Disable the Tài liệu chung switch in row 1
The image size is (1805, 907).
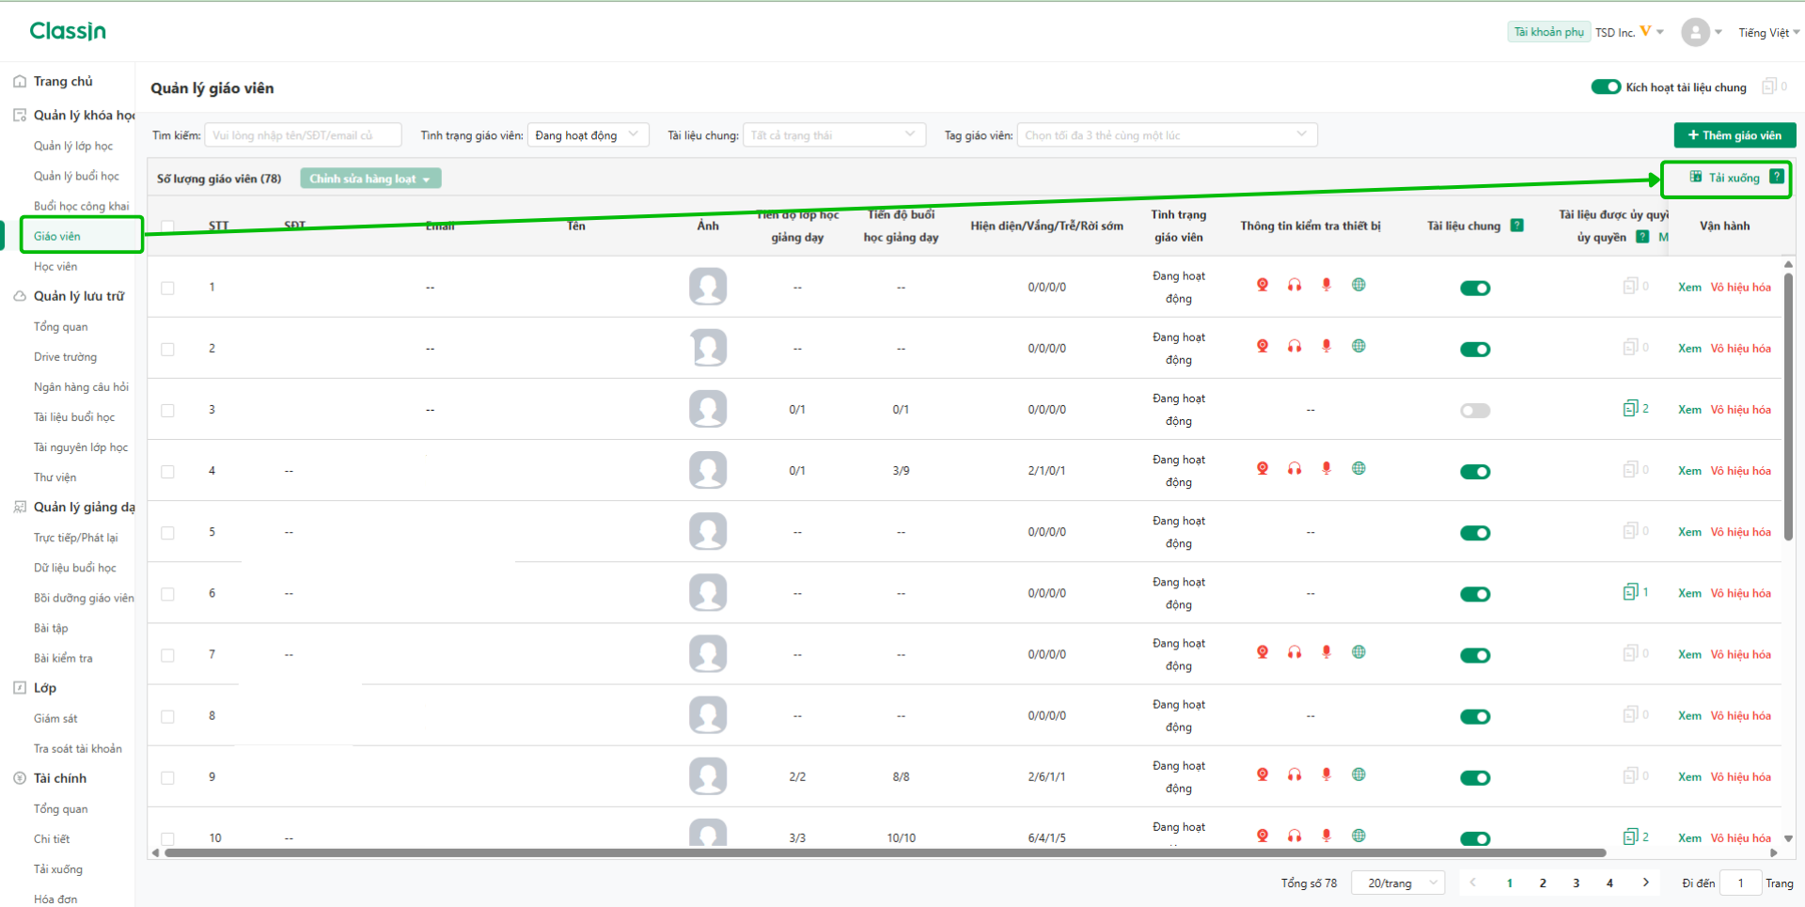tap(1475, 289)
